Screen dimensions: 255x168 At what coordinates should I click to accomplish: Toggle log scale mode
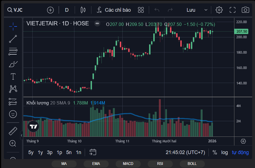tap(224, 152)
